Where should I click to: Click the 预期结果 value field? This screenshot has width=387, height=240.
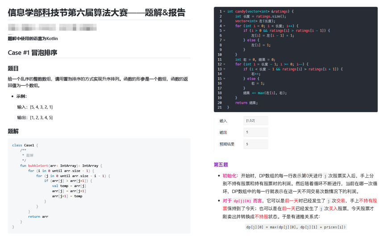click(255, 144)
